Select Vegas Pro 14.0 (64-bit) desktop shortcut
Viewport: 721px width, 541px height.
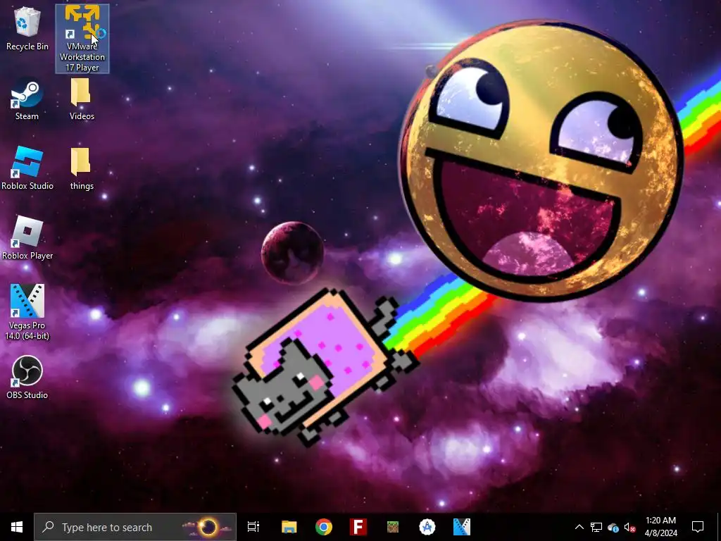[x=27, y=312]
